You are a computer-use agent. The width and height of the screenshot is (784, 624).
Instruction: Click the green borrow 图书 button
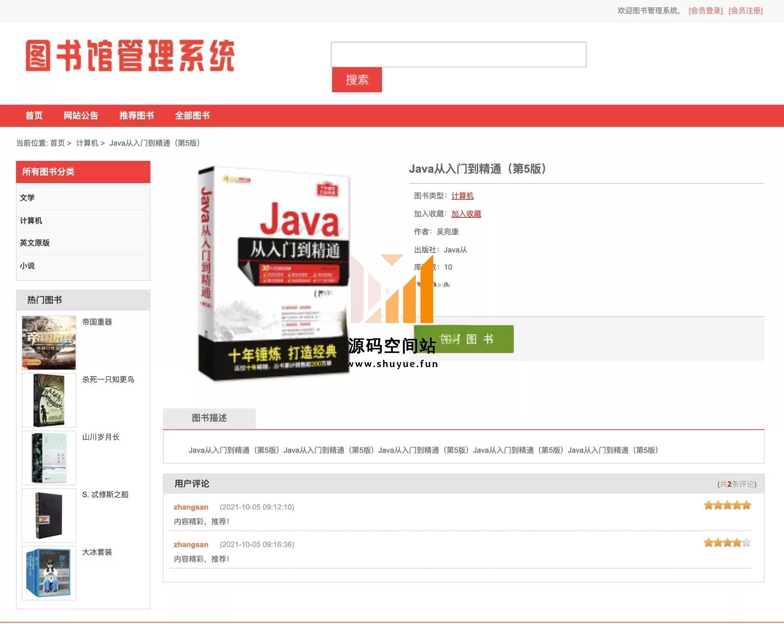[x=463, y=339]
